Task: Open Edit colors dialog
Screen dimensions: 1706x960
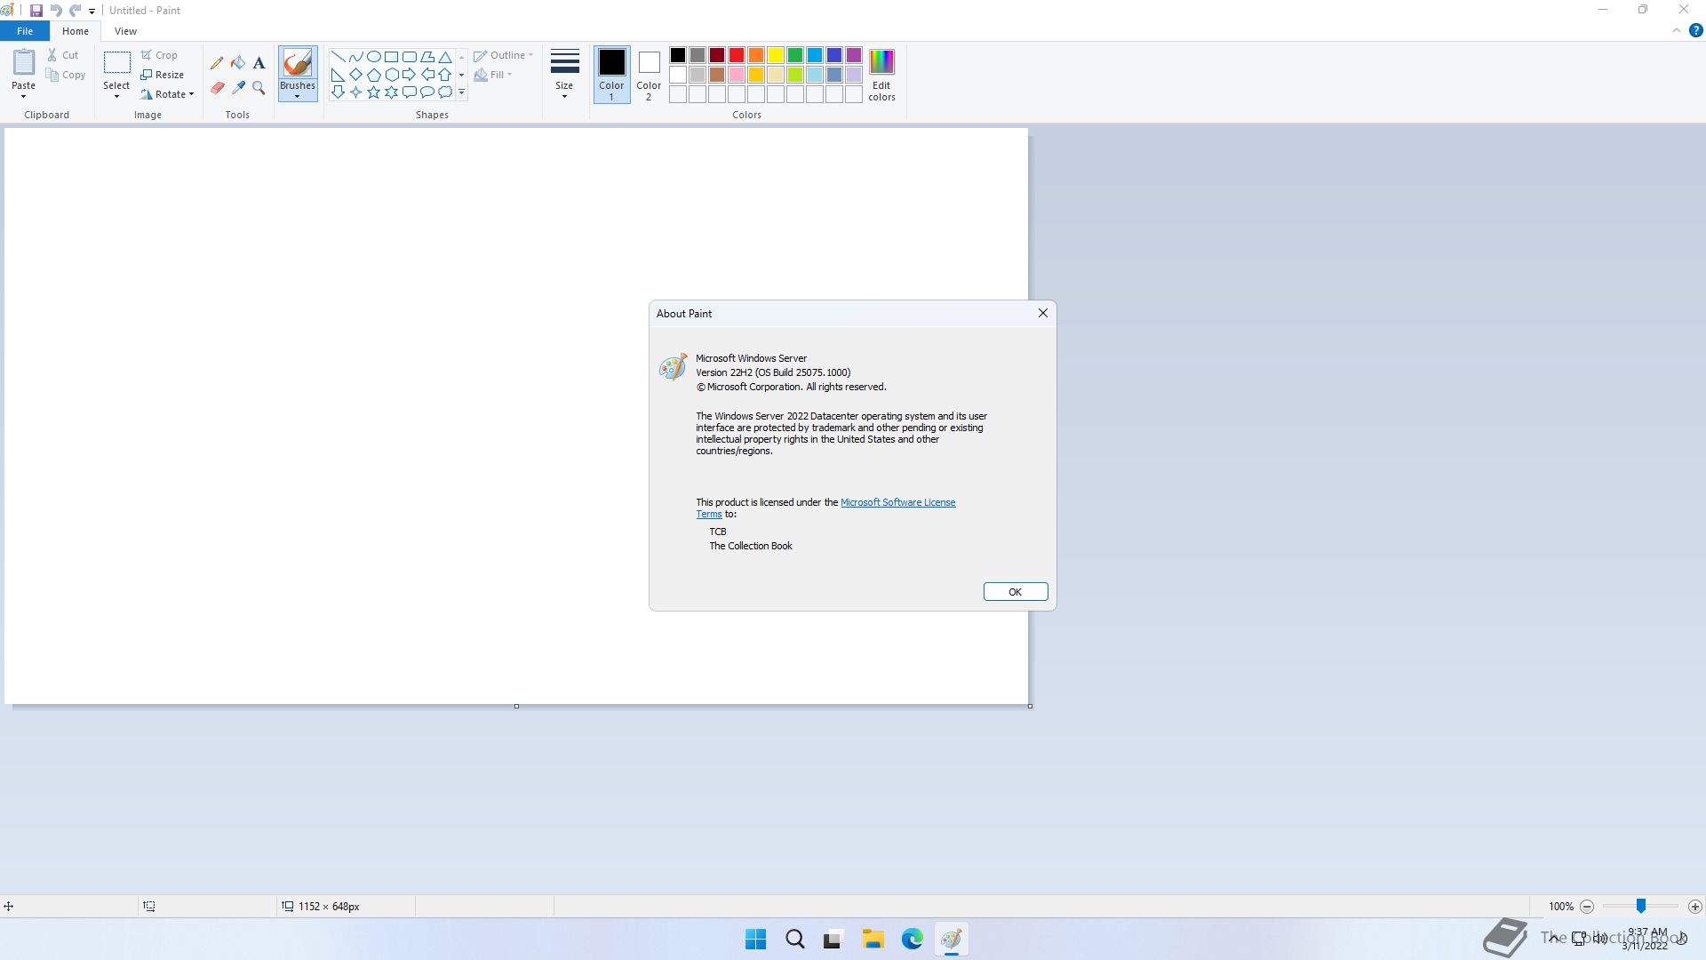Action: click(881, 76)
